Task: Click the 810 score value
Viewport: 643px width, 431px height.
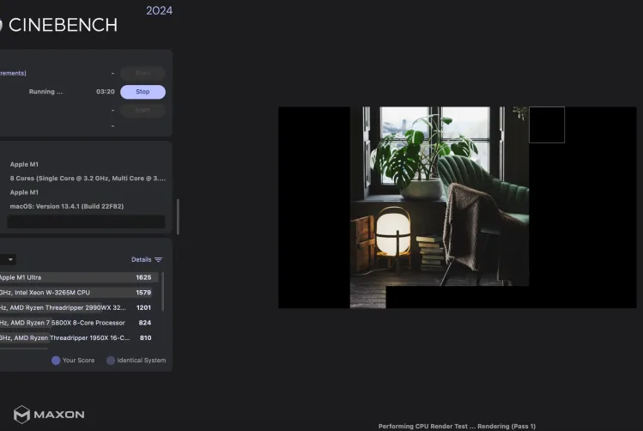Action: pos(146,338)
